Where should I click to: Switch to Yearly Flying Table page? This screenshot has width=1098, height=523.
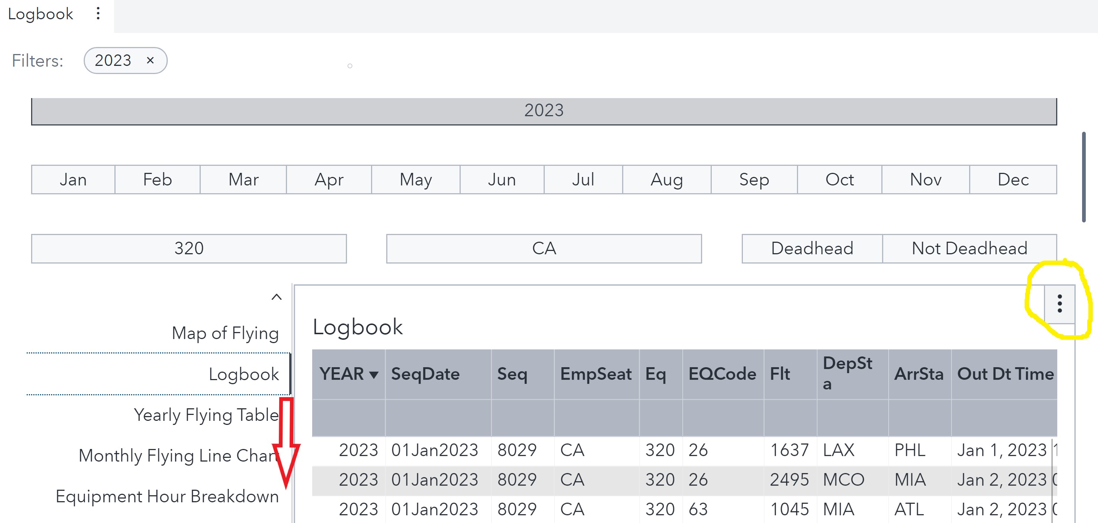[x=206, y=415]
